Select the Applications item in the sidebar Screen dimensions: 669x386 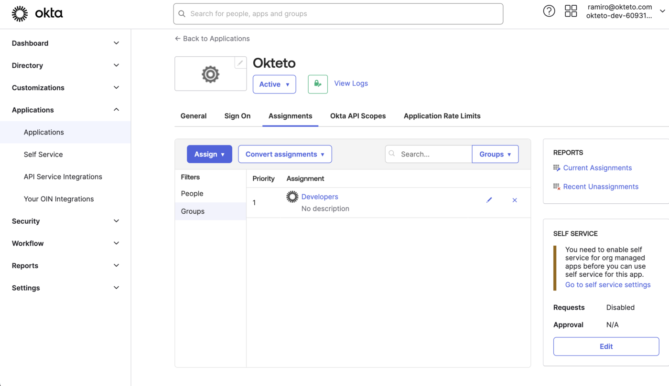click(x=43, y=132)
